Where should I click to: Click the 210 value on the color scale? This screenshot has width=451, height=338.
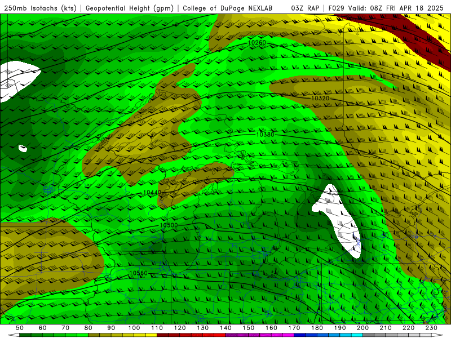(386, 328)
